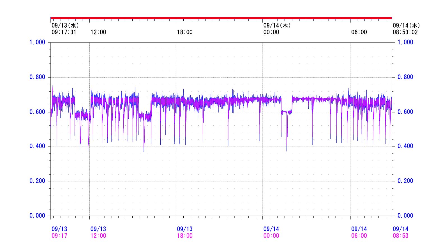Screen dimensions: 448x252
Task: Click the black 18:00 label above the chart
Action: click(185, 32)
